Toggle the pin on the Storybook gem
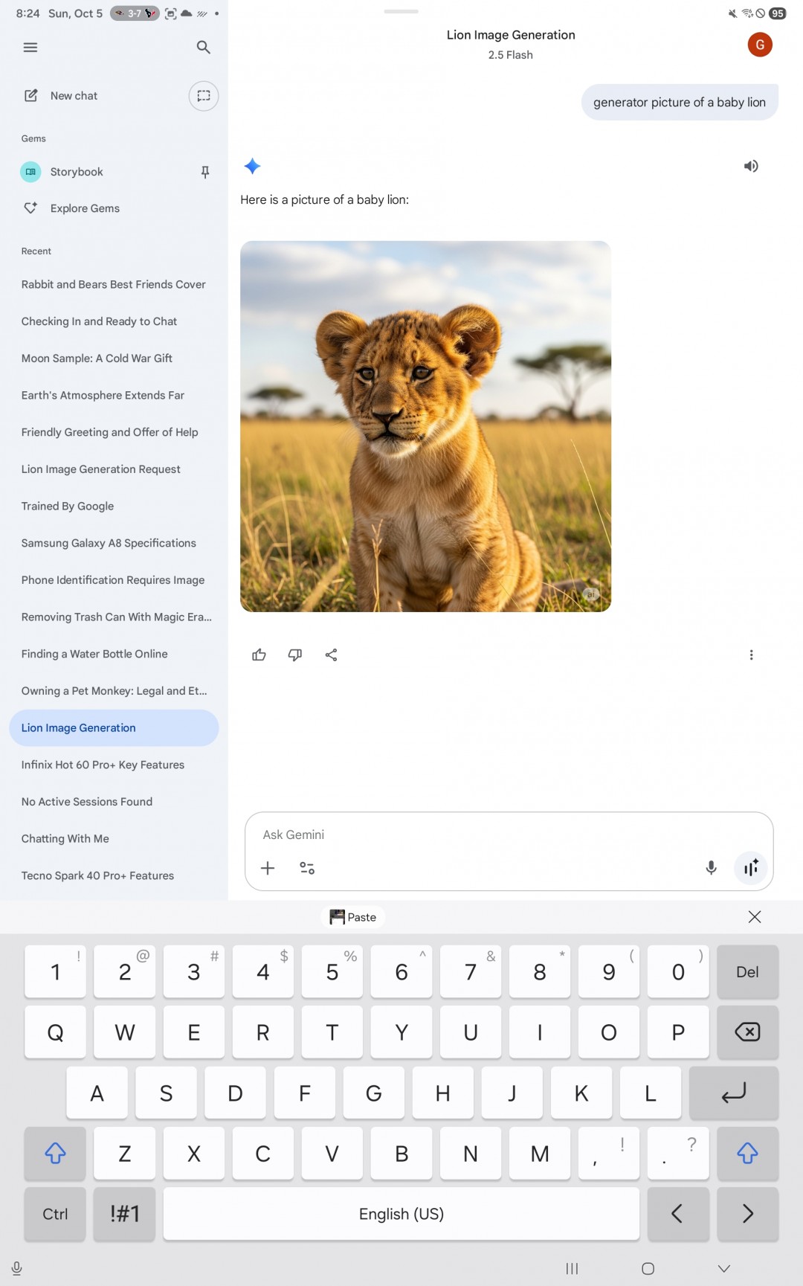803x1286 pixels. 205,172
